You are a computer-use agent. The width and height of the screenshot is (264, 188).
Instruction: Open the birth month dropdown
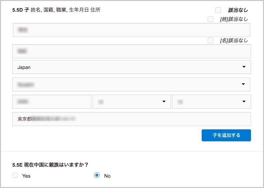[132, 102]
